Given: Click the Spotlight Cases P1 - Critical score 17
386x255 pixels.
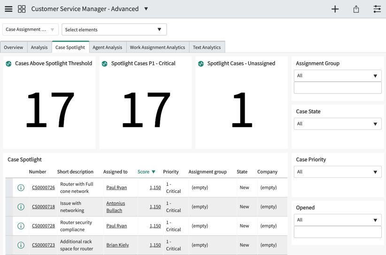Looking at the screenshot, I should tap(146, 110).
